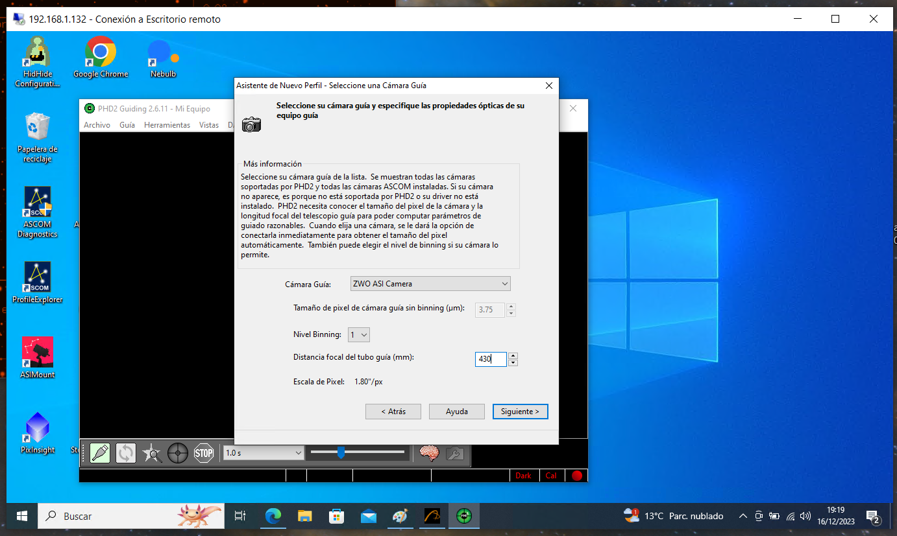Open the Nivel Binning dropdown

coord(359,335)
